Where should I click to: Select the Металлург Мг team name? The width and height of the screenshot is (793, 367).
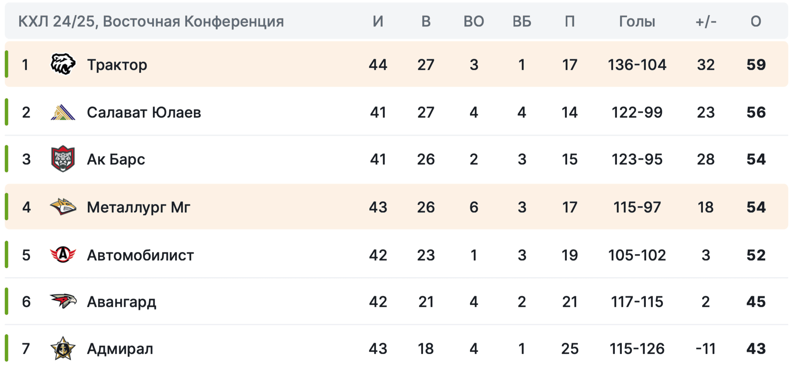[139, 207]
